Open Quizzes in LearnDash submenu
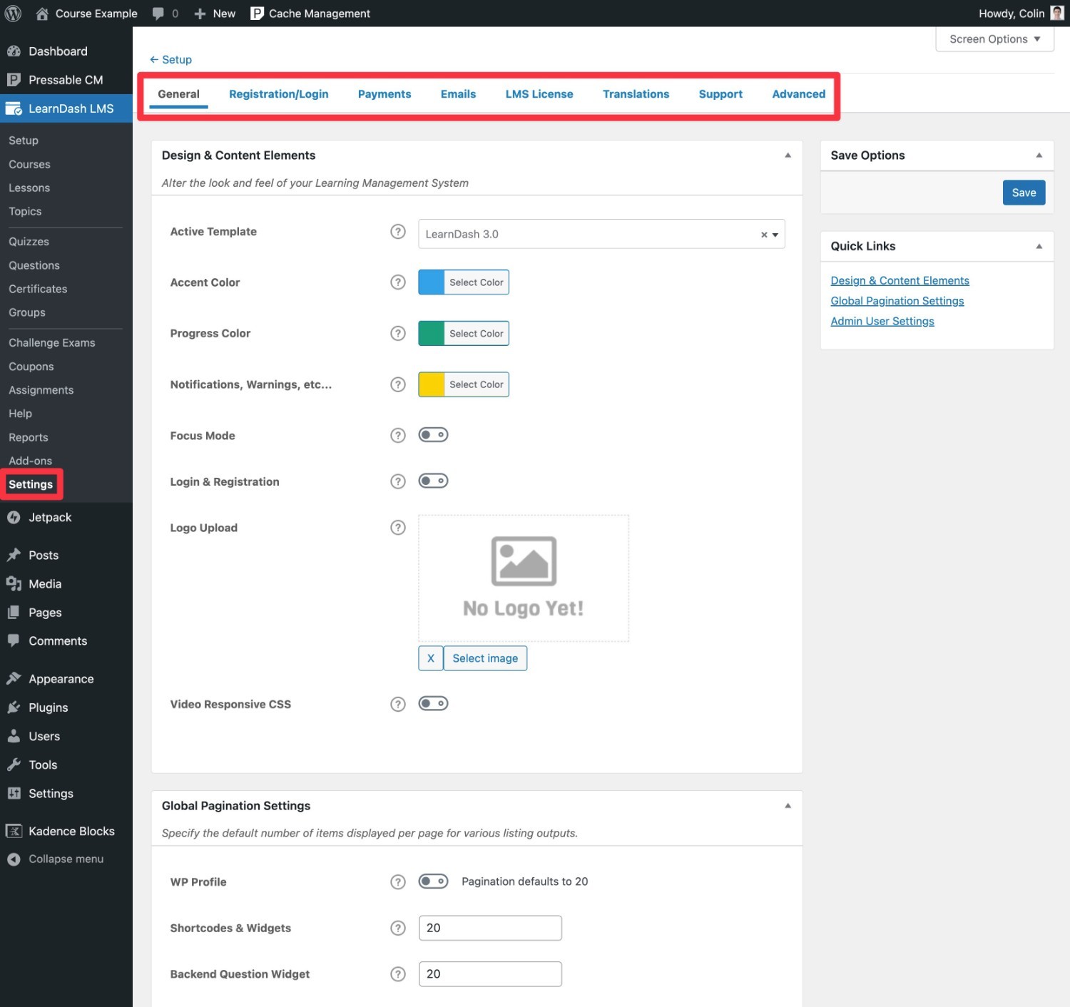 29,242
